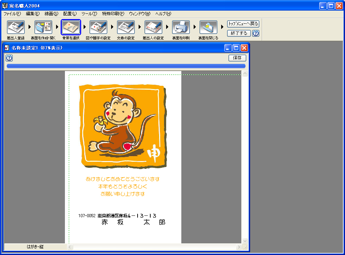The image size is (345, 255).
Task: Click the 表面を印刷 printer icon
Action: (181, 27)
